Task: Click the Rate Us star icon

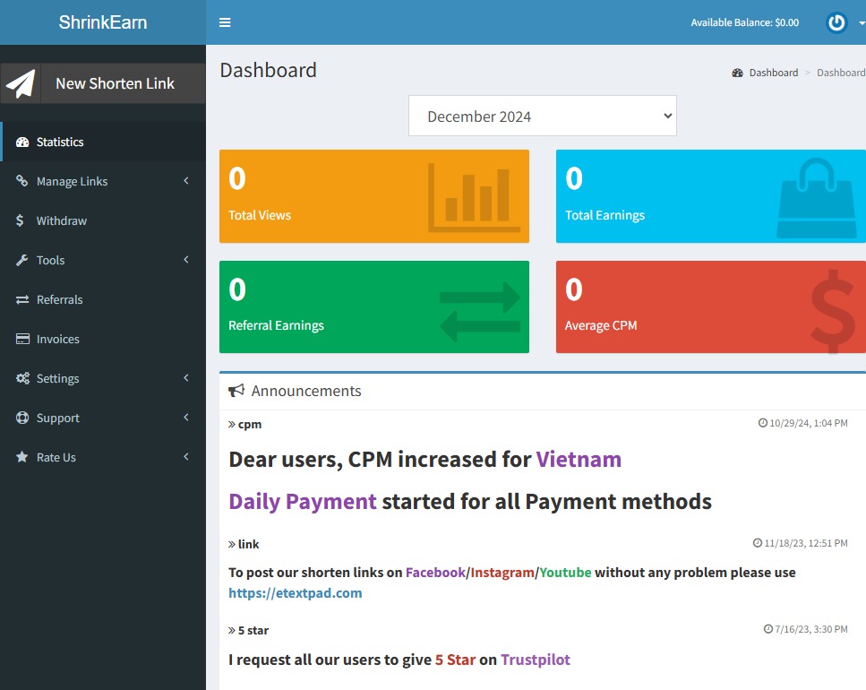Action: point(21,457)
